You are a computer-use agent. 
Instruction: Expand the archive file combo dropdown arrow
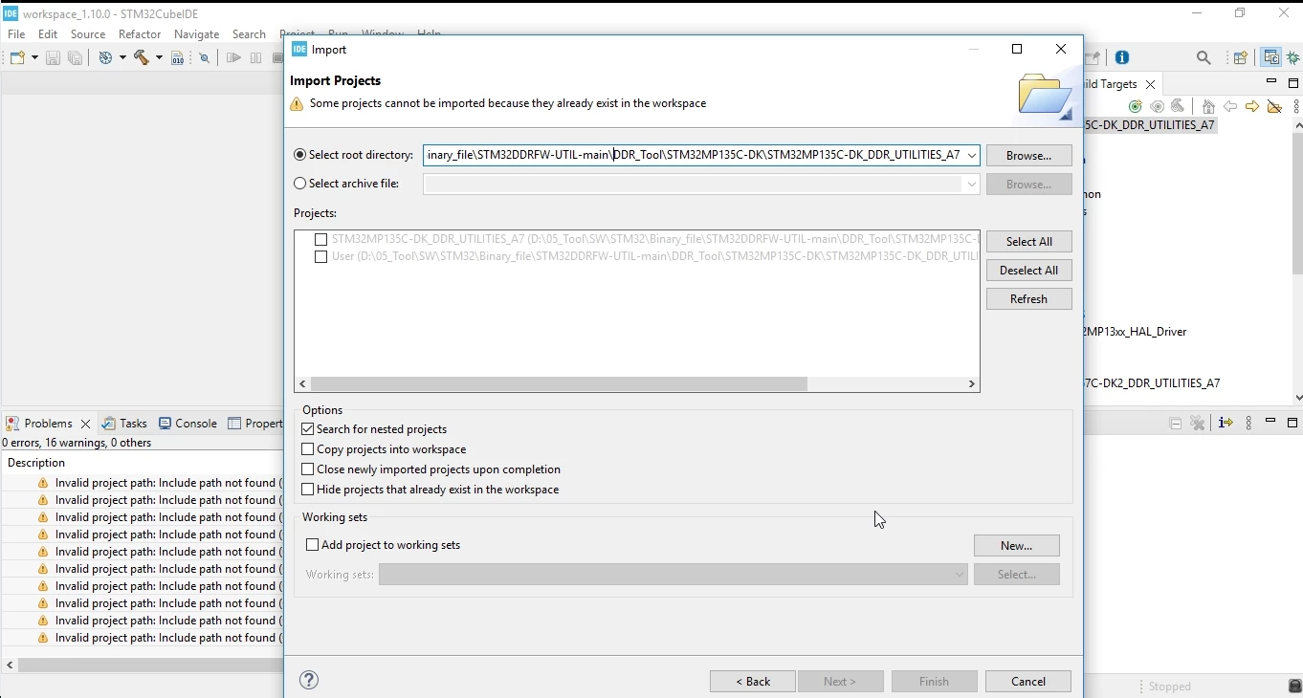tap(972, 184)
